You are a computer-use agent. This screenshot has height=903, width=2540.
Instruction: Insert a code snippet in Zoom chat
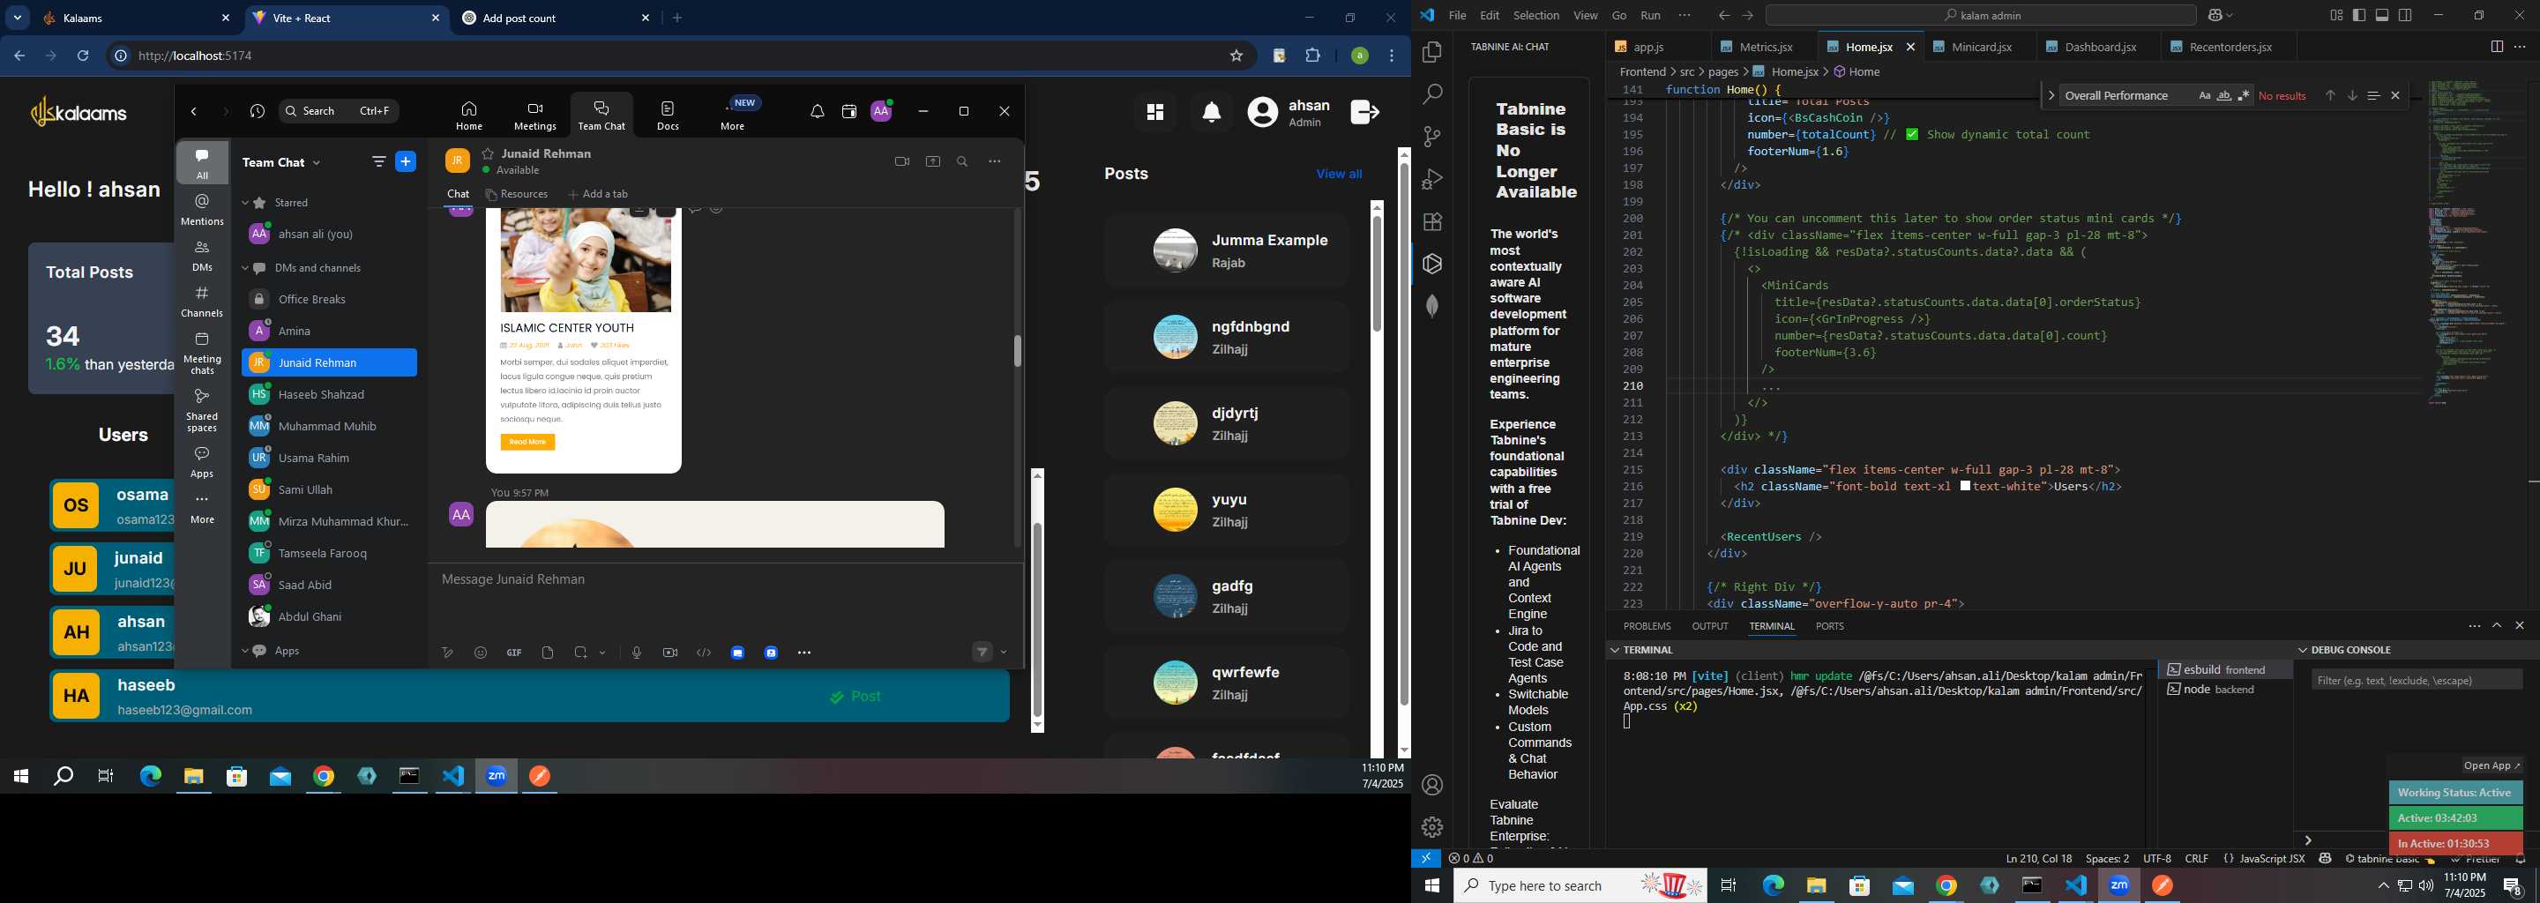click(x=704, y=653)
